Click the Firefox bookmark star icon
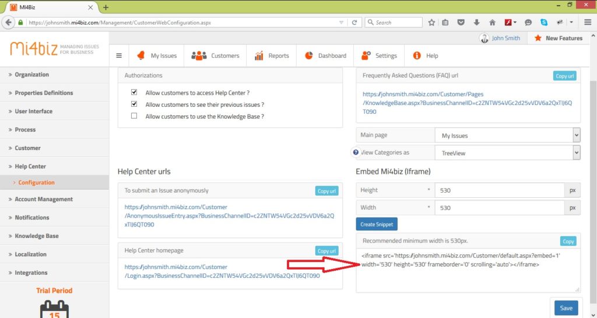The width and height of the screenshot is (597, 318). pos(431,22)
